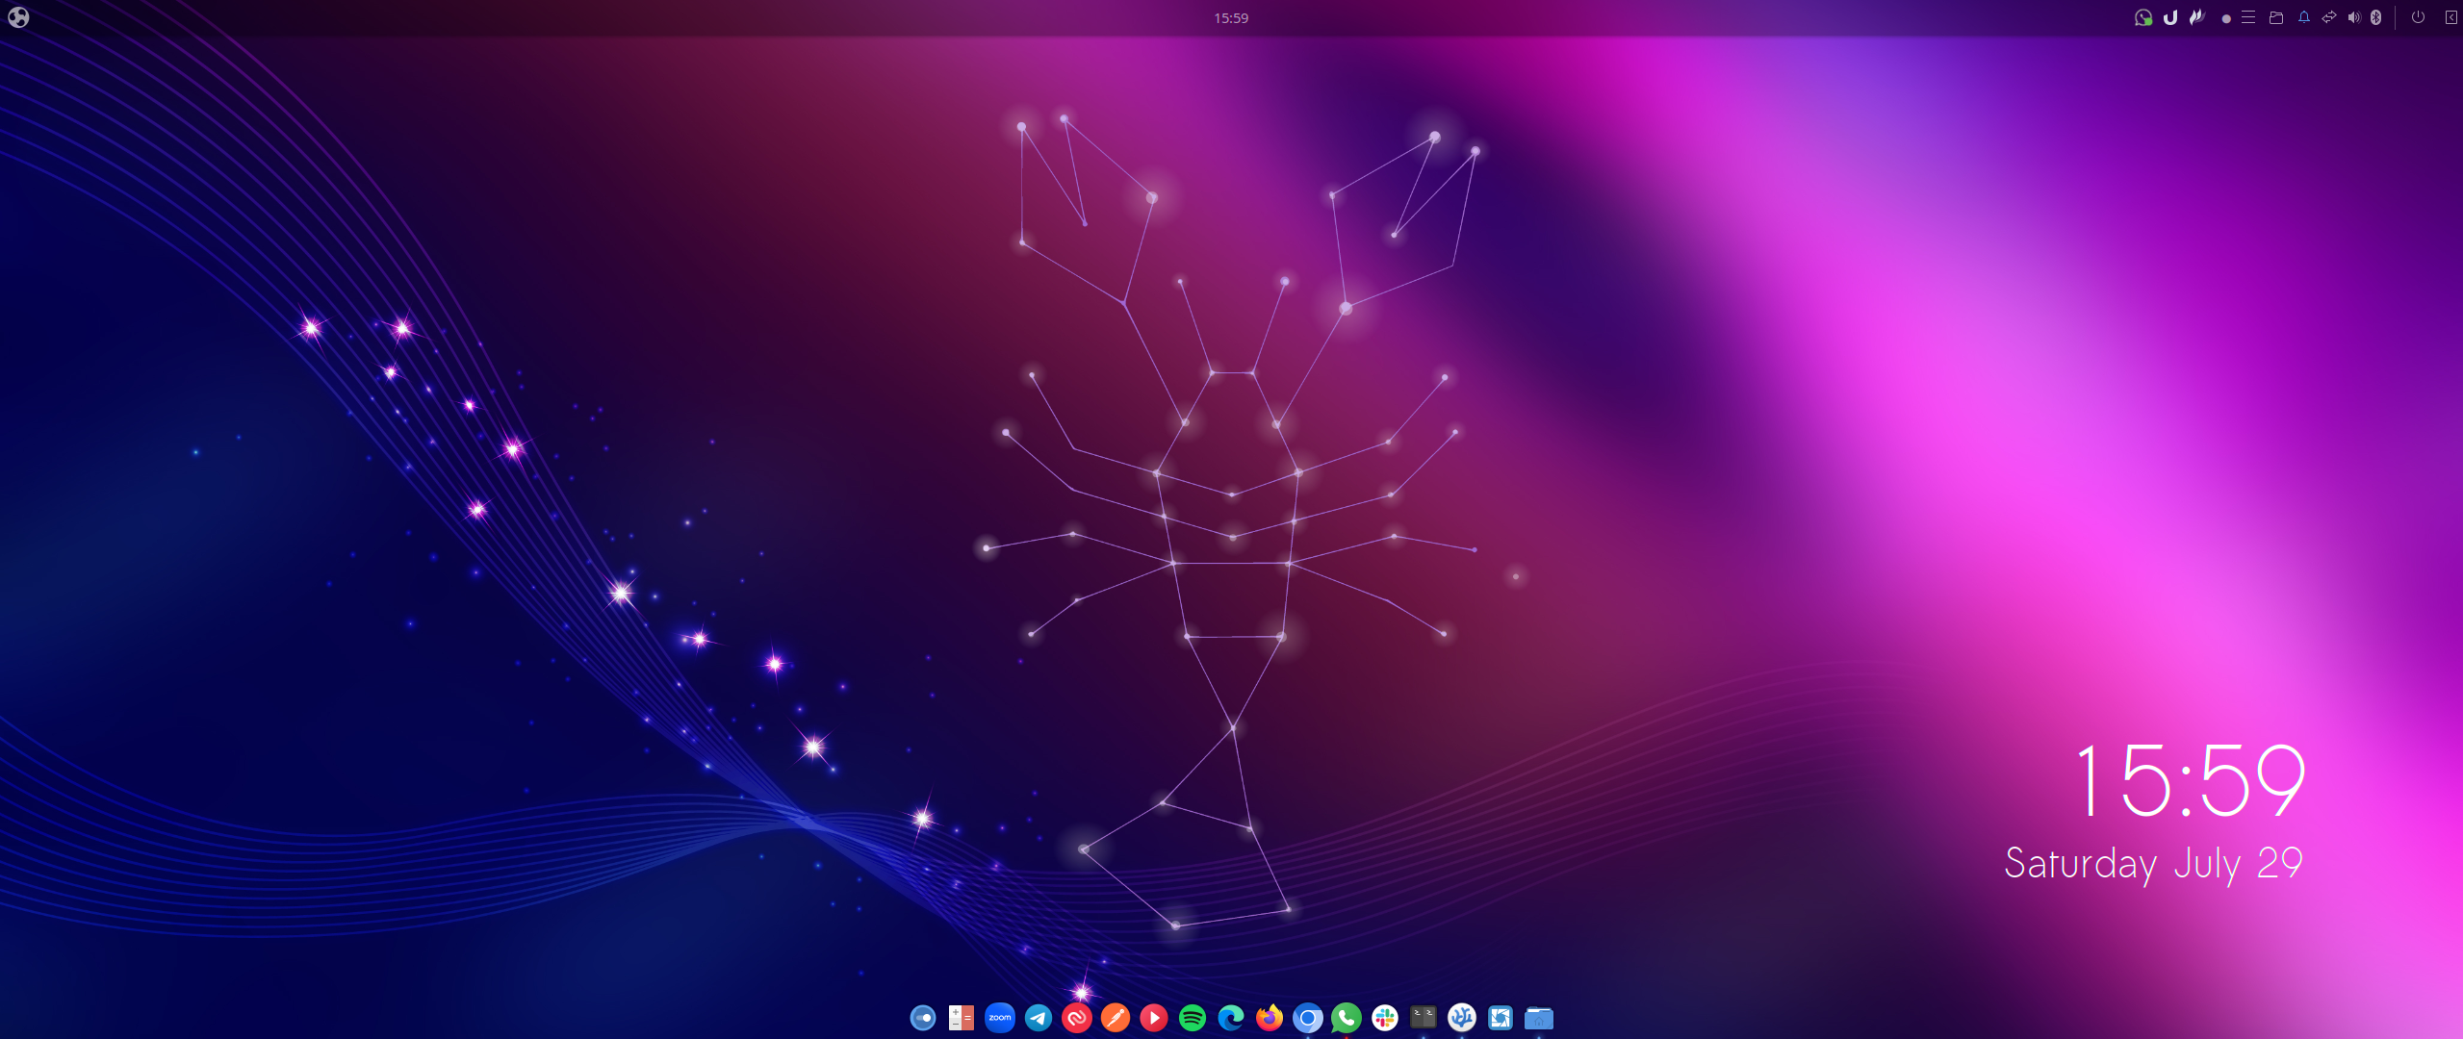Open Zoom from the dock
The width and height of the screenshot is (2463, 1039).
click(x=999, y=1018)
